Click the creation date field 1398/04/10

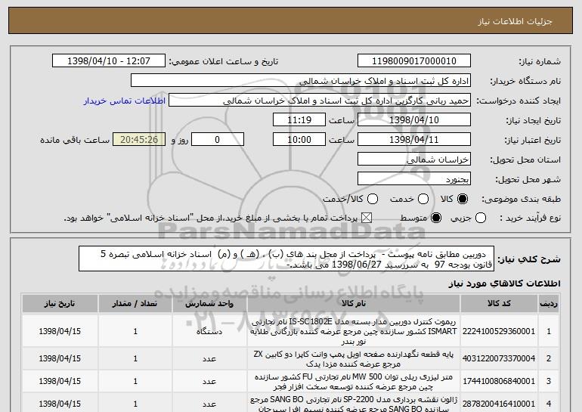tap(414, 120)
